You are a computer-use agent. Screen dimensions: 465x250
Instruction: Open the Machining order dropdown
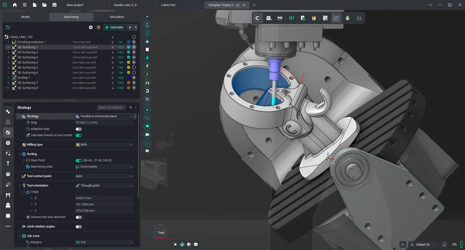pyautogui.click(x=104, y=167)
